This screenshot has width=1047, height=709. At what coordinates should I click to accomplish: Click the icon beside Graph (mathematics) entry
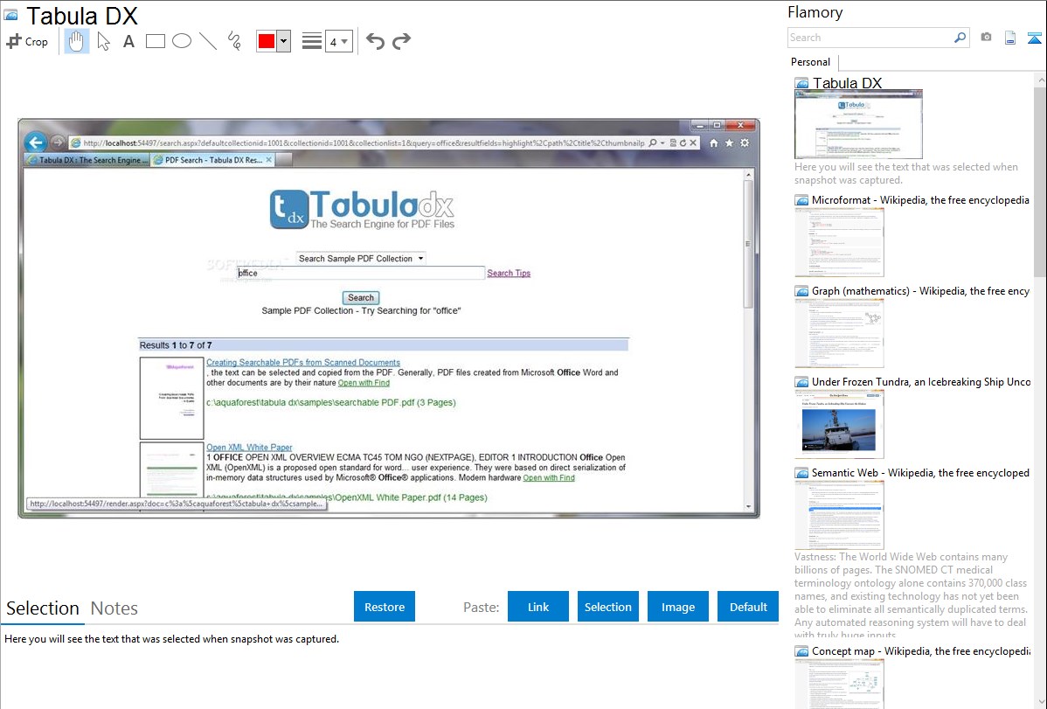point(801,291)
